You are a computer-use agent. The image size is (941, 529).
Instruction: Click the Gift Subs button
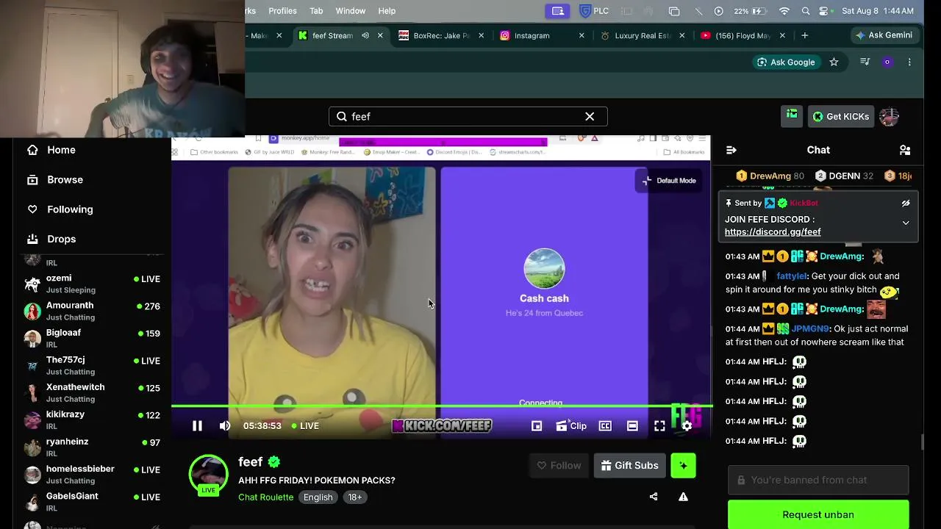click(x=629, y=465)
